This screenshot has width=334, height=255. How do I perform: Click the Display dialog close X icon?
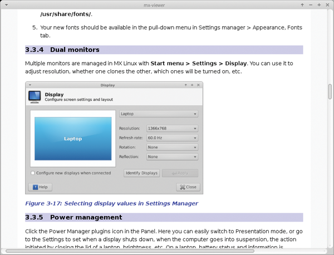pos(198,85)
